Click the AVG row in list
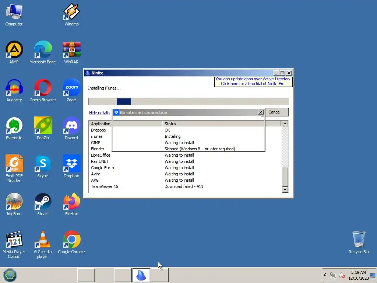The width and height of the screenshot is (377, 283). (185, 180)
